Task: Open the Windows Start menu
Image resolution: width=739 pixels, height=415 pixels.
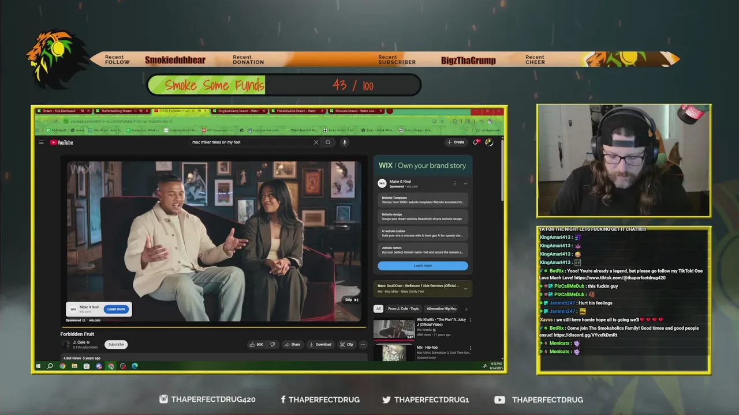Action: [39, 366]
